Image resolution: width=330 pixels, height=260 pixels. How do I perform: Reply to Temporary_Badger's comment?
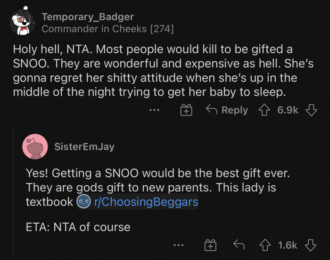click(x=227, y=110)
